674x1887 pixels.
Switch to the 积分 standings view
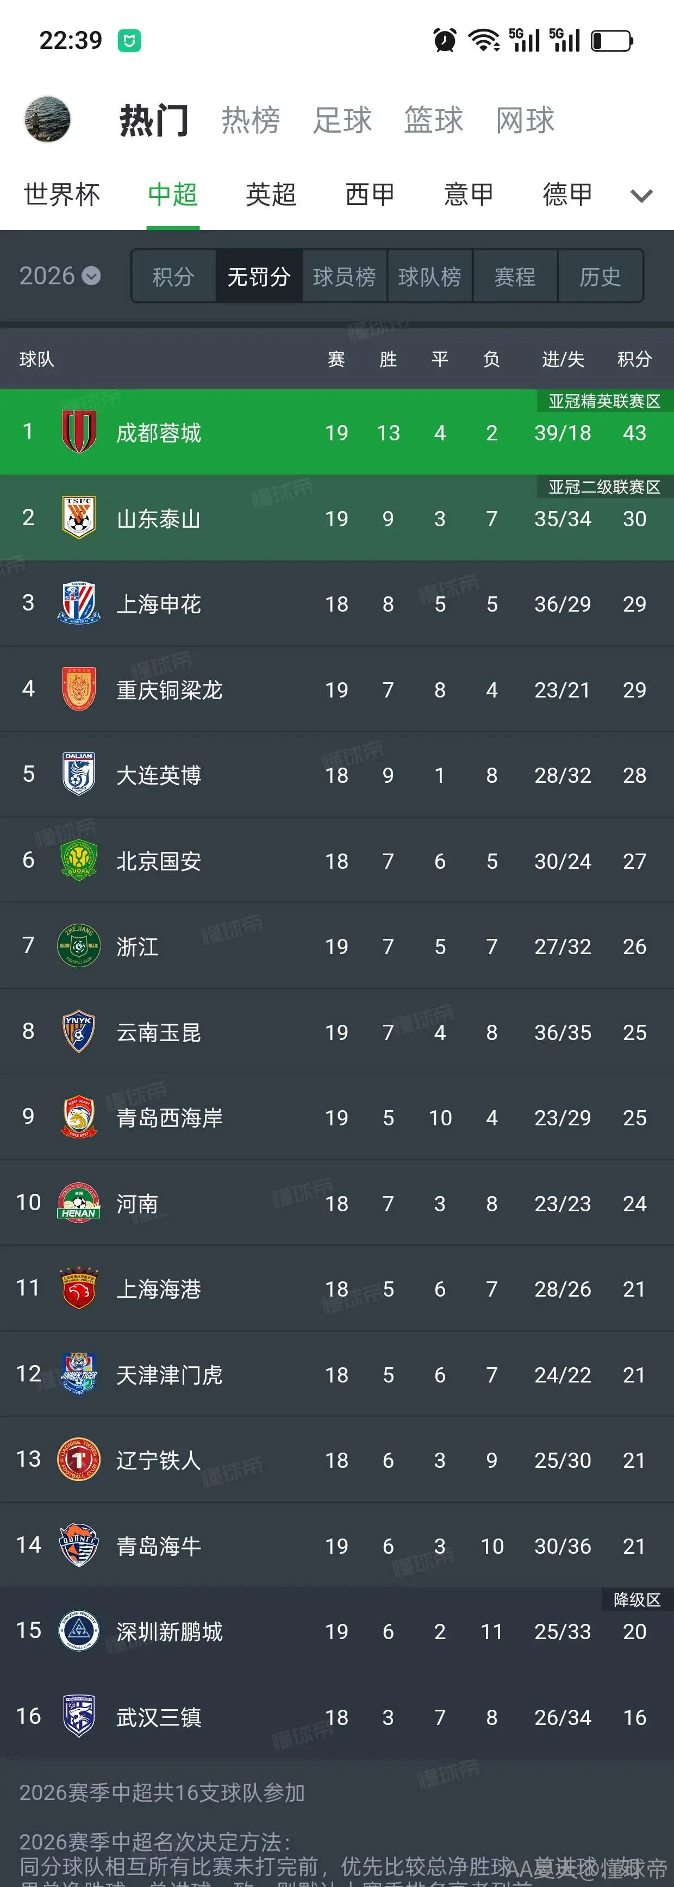pyautogui.click(x=173, y=276)
